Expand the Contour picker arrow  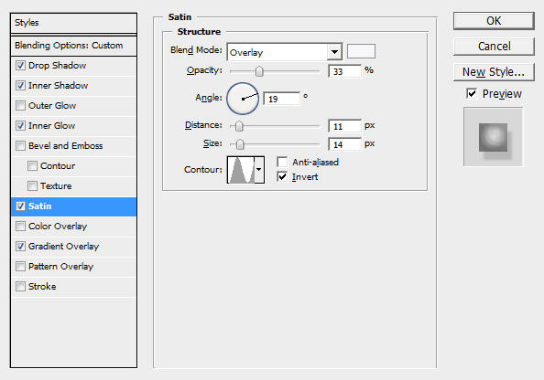(x=259, y=170)
